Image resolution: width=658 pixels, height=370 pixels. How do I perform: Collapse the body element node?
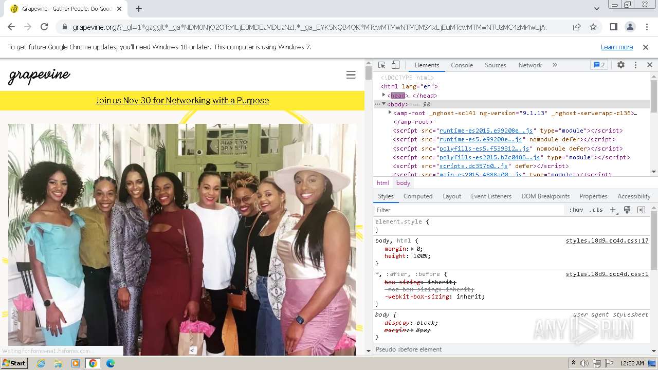pyautogui.click(x=383, y=104)
